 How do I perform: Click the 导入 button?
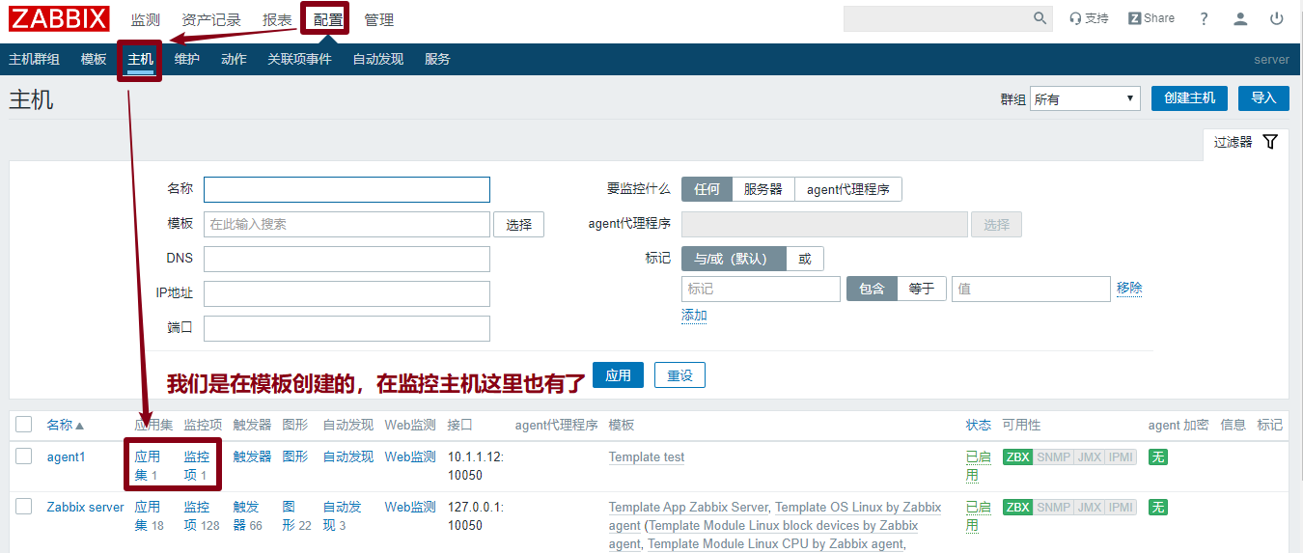(1263, 98)
